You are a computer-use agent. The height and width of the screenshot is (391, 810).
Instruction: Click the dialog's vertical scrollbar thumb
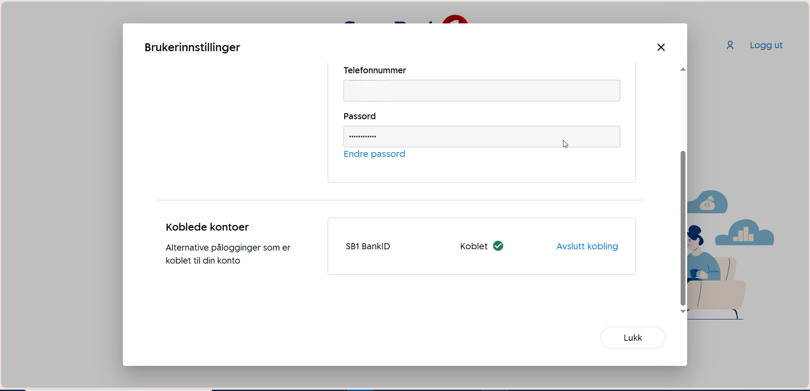pyautogui.click(x=683, y=228)
